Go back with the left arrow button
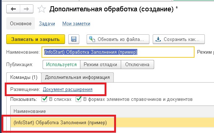 (13, 9)
